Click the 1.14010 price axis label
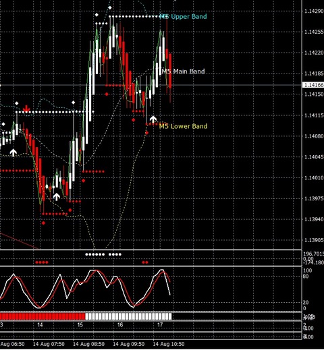324x350 pixels. 314,177
